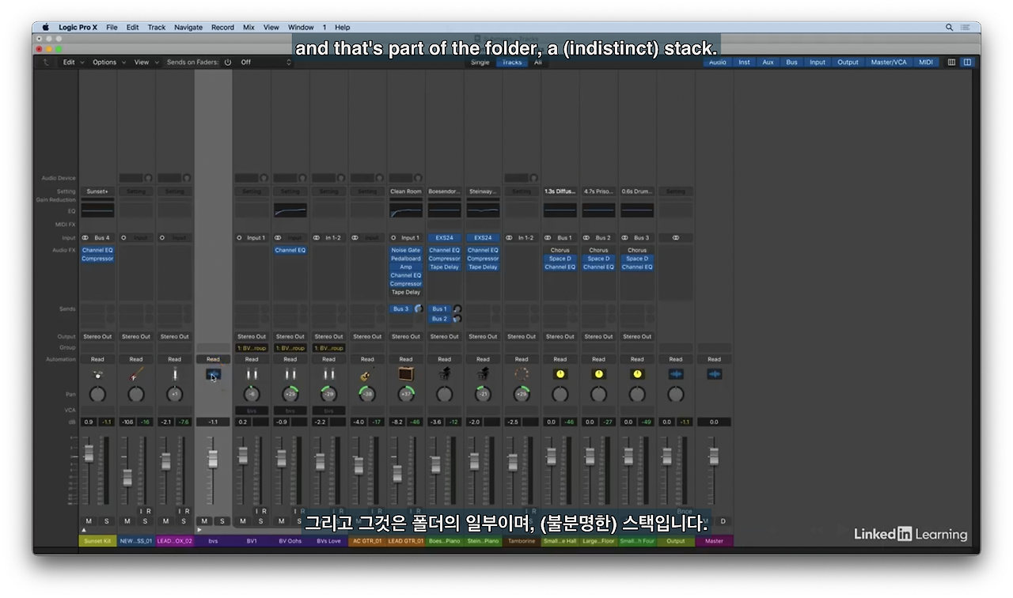Open Stereo Out output slot on AC GTR_01

coord(367,336)
